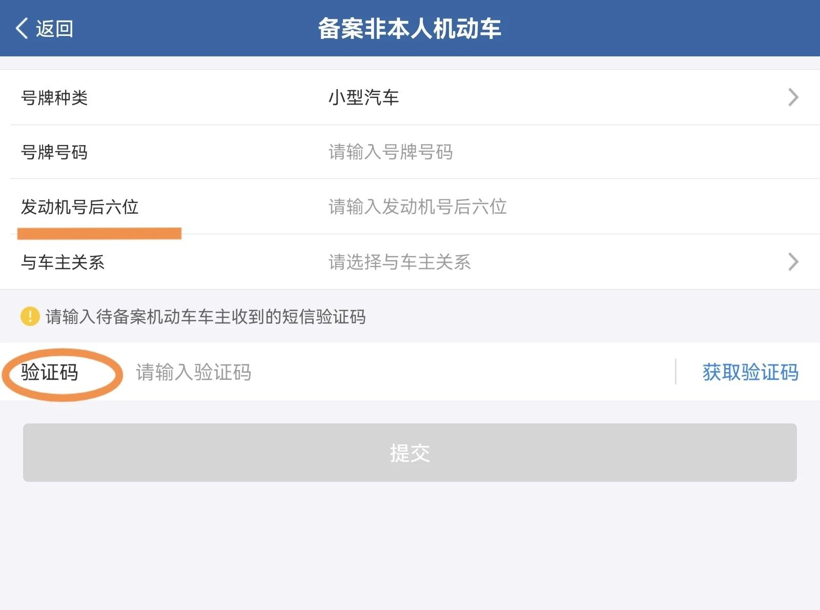The image size is (820, 610).
Task: Tap the 获取验证码 link
Action: (750, 372)
